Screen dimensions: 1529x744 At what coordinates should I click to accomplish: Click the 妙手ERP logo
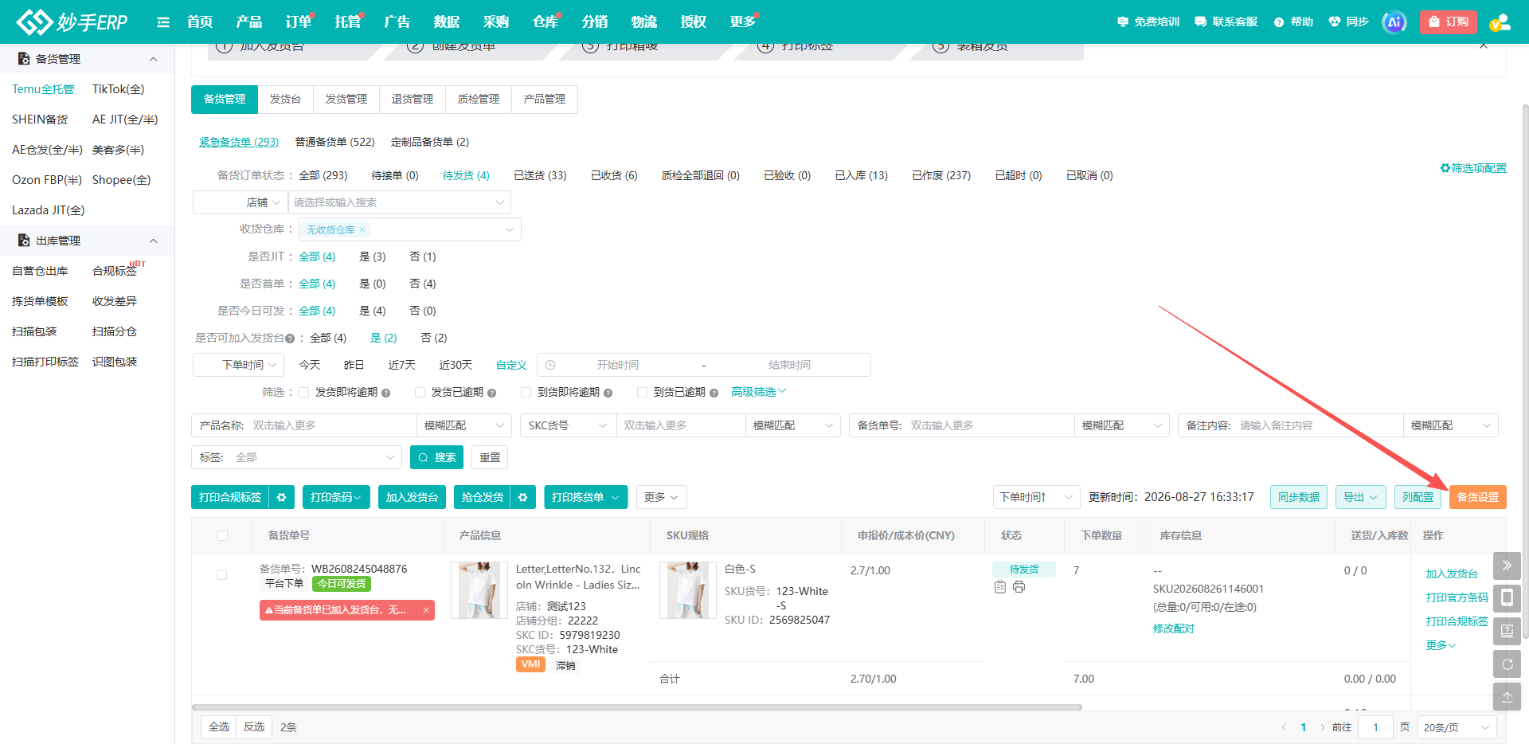point(72,22)
